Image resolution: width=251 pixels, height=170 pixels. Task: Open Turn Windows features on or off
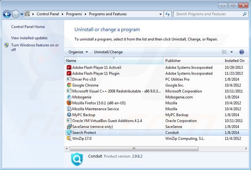(x=35, y=47)
